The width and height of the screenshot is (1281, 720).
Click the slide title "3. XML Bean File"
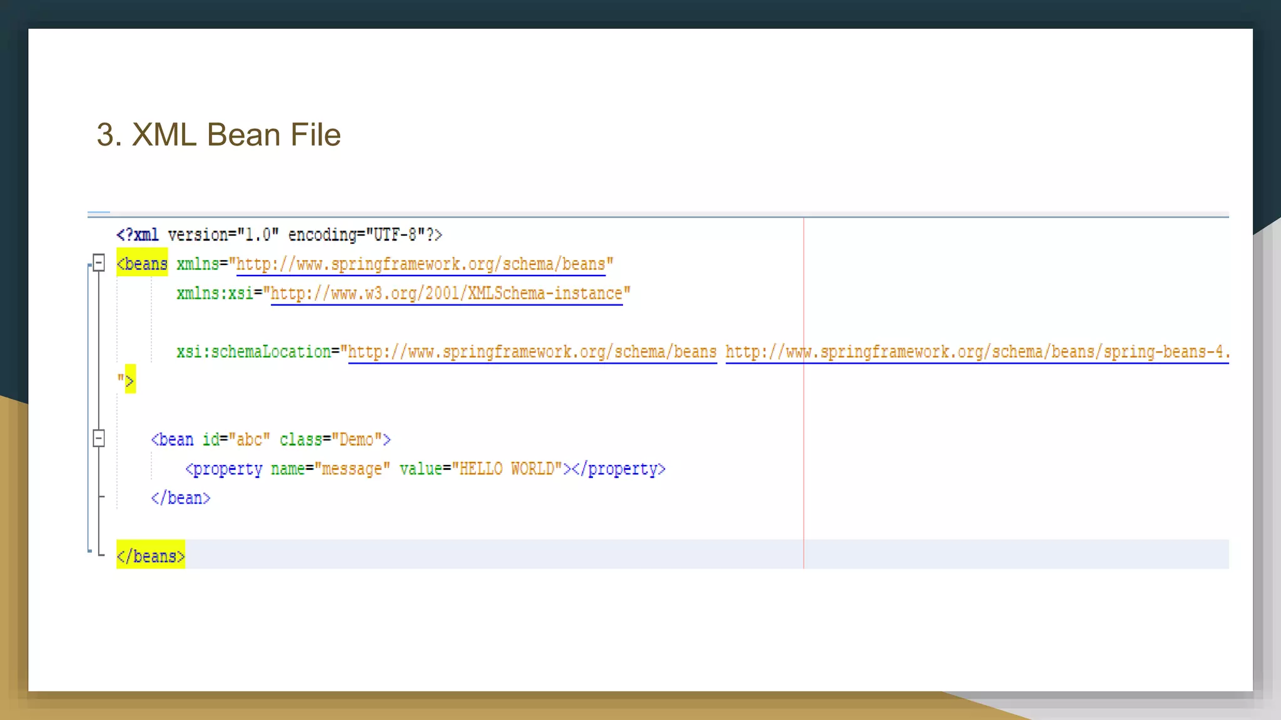point(218,135)
